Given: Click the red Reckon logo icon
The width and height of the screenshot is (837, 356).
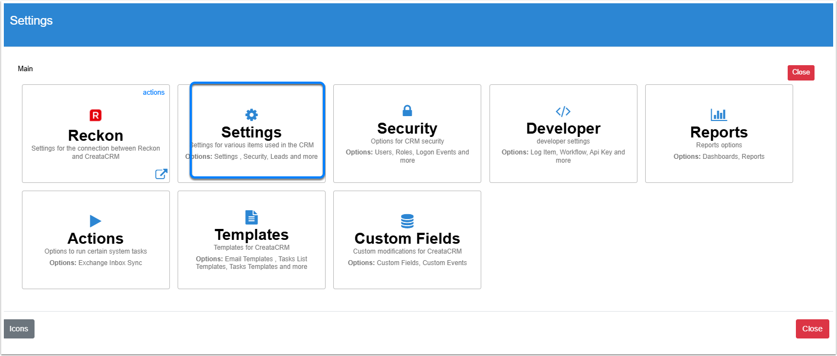Looking at the screenshot, I should tap(95, 115).
